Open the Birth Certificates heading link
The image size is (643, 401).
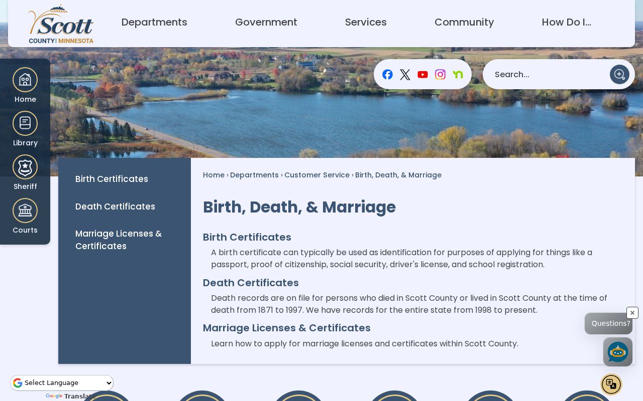tap(247, 237)
